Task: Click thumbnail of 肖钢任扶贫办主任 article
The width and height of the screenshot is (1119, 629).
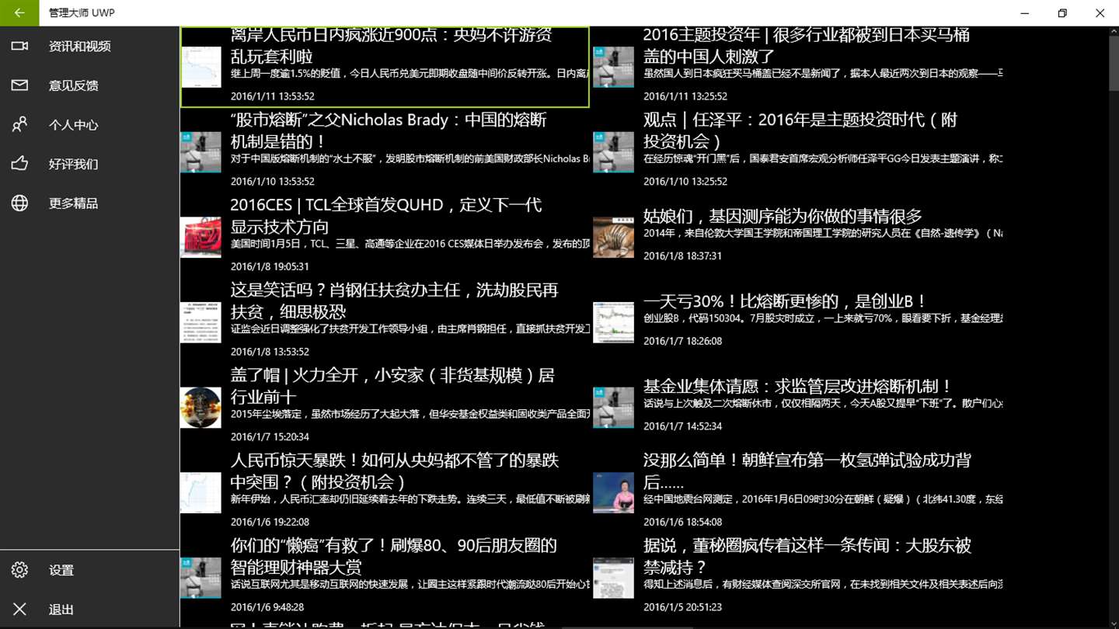Action: (200, 322)
